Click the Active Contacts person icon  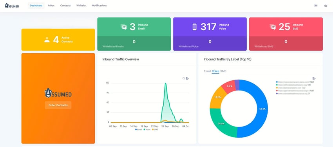[47, 40]
